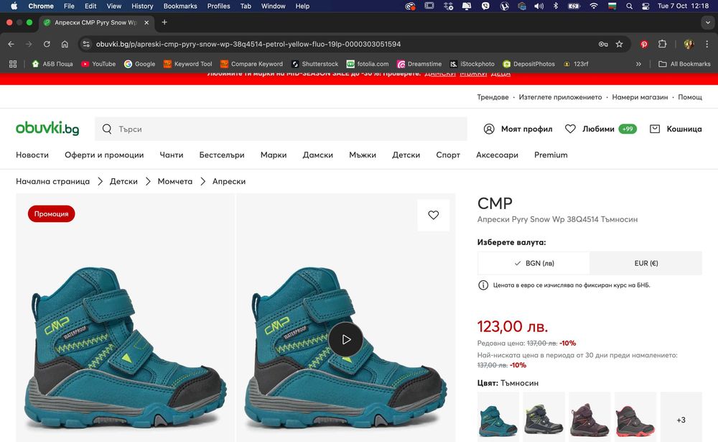The image size is (718, 442).
Task: Go to Апрески breadcrumb
Action: click(229, 181)
